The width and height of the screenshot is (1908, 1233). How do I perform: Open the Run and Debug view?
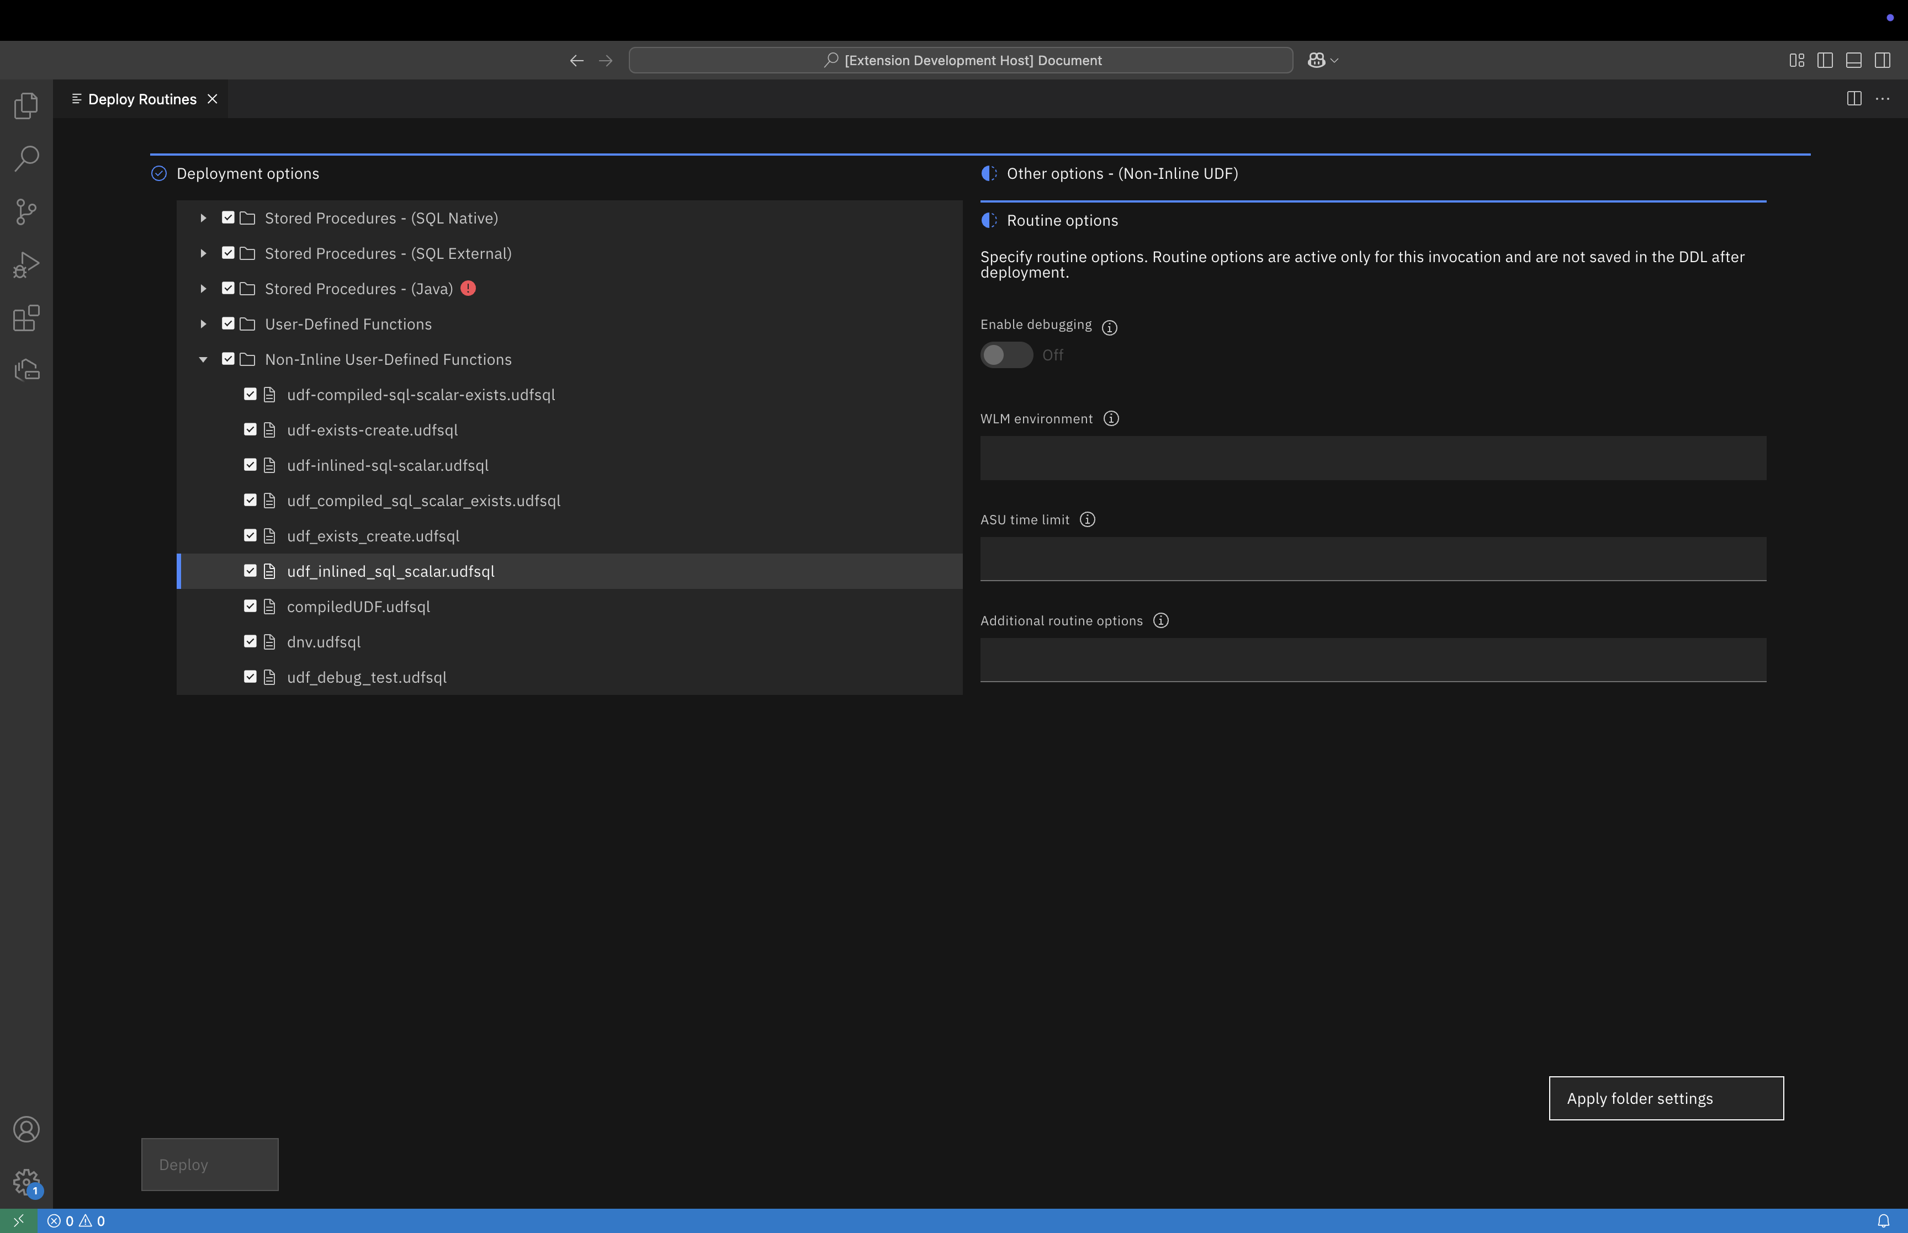[x=25, y=265]
